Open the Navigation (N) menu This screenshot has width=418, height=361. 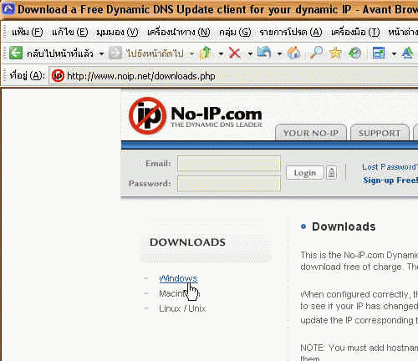pyautogui.click(x=179, y=32)
